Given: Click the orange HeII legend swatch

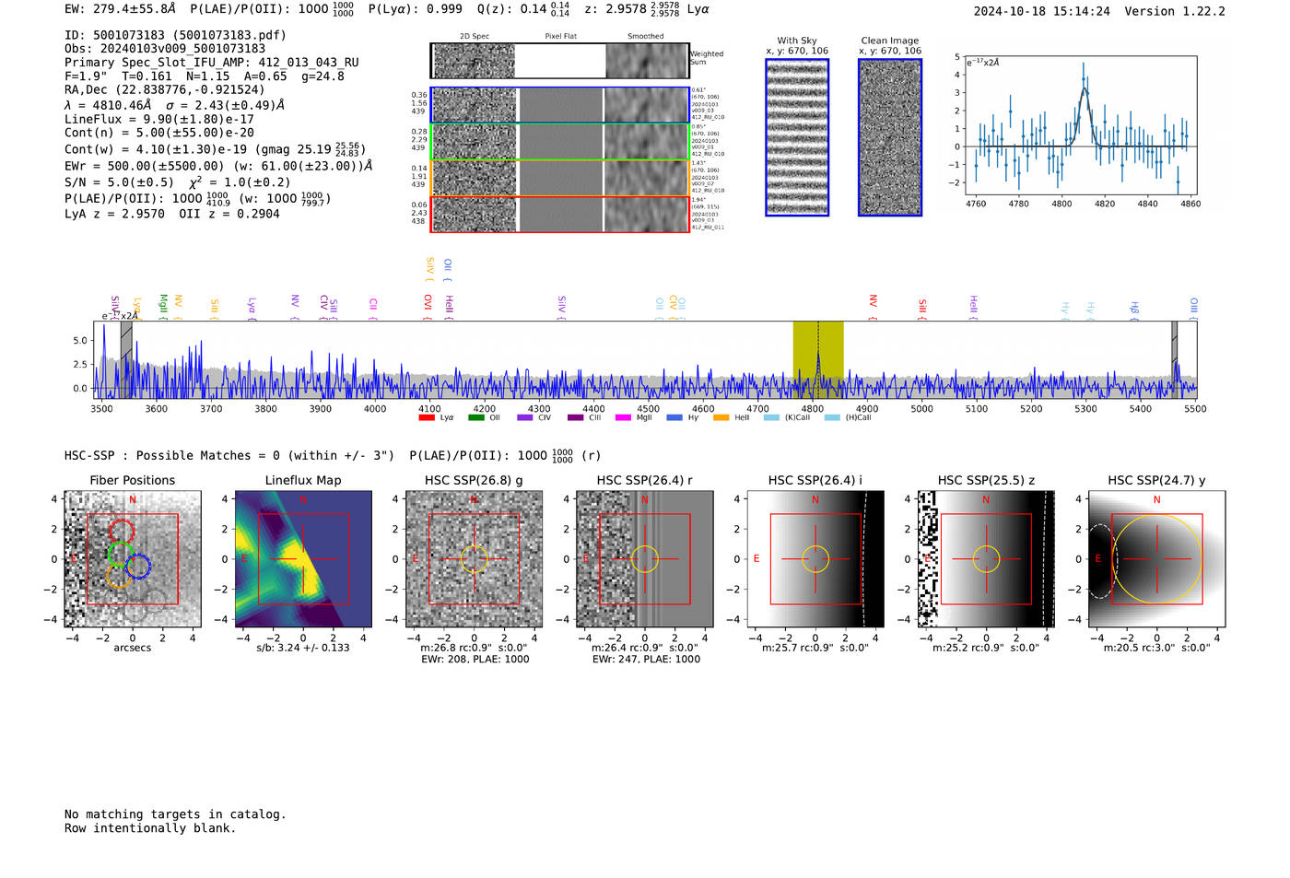Looking at the screenshot, I should 721,418.
